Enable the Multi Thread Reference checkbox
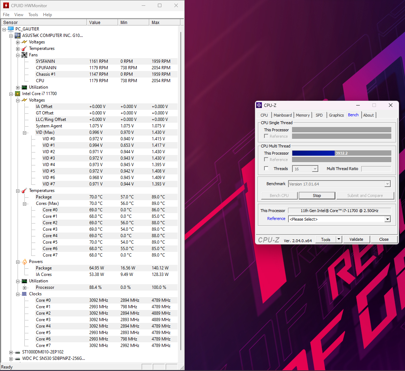This screenshot has width=405, height=371. click(x=266, y=160)
